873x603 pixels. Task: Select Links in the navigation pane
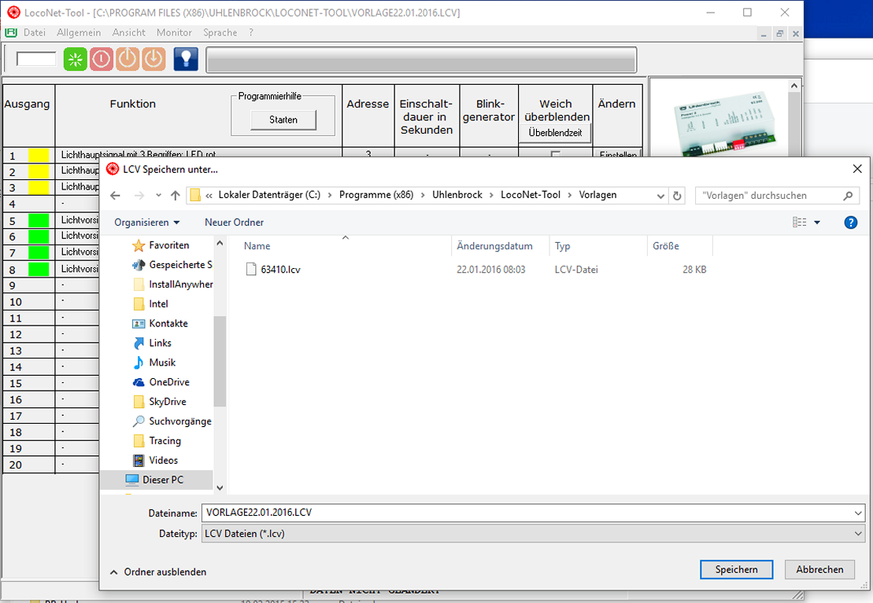click(x=152, y=343)
